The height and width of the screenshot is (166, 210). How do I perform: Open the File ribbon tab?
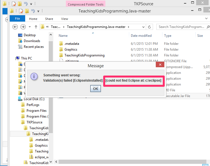pyautogui.click(x=17, y=19)
